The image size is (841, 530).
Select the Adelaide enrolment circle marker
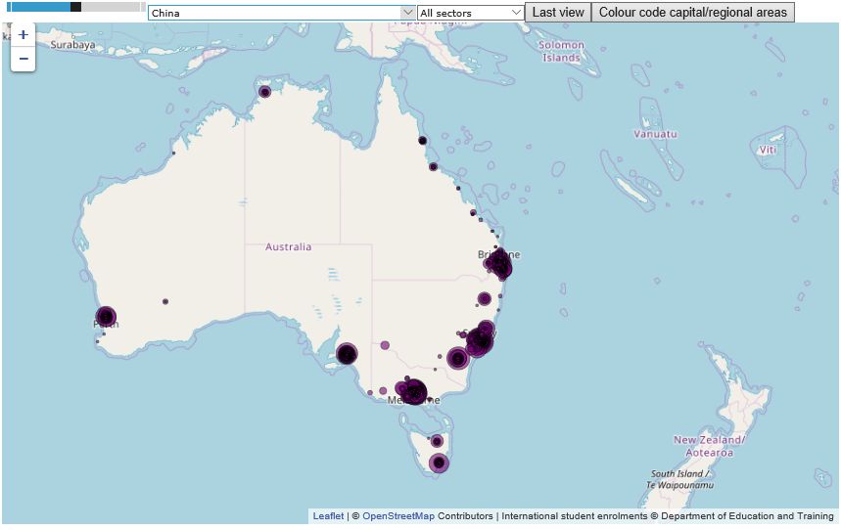point(347,354)
